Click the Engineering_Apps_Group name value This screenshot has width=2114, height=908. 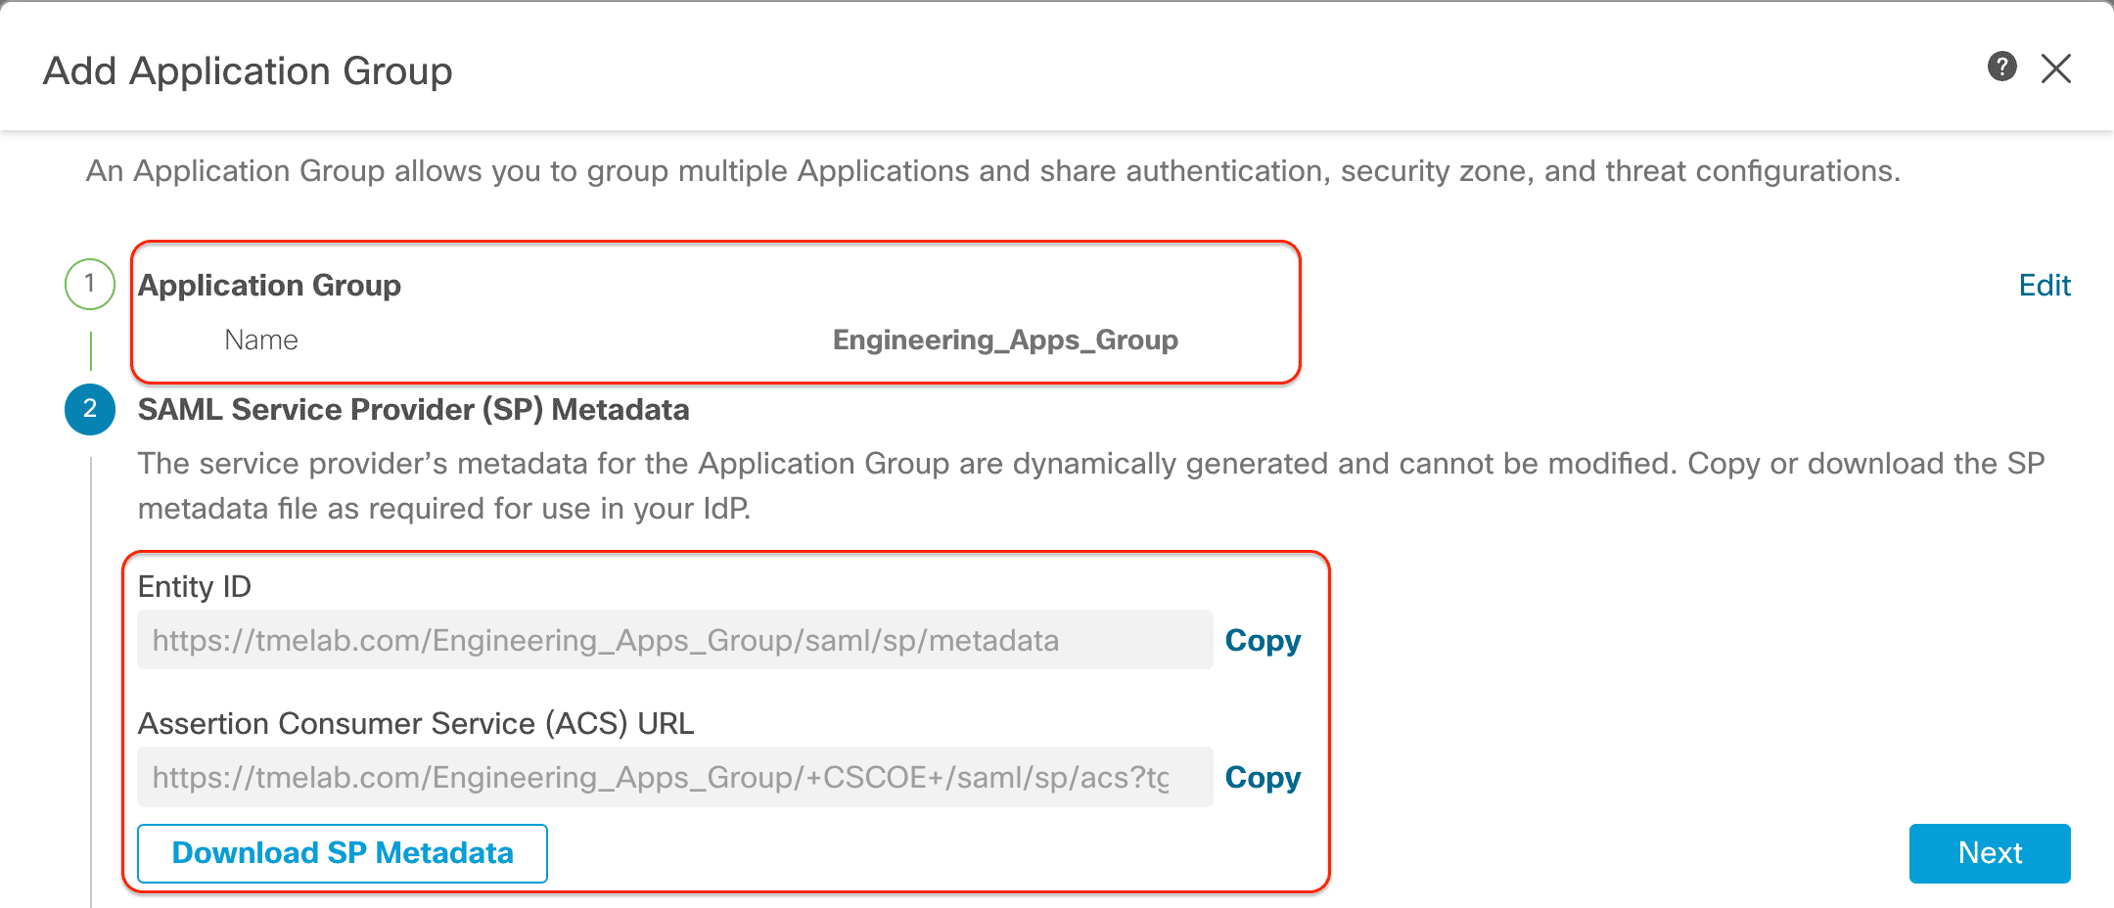(1005, 340)
